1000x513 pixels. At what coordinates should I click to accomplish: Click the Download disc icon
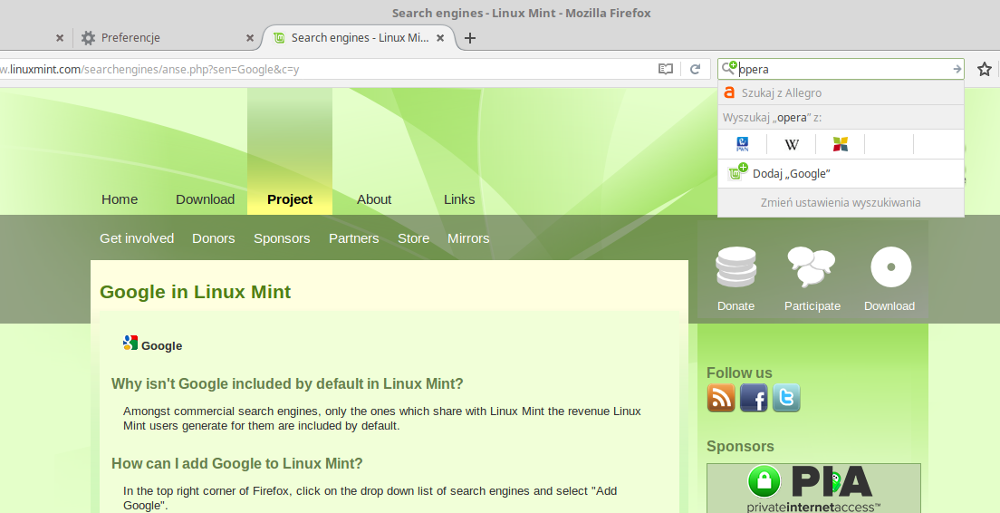[x=891, y=266]
